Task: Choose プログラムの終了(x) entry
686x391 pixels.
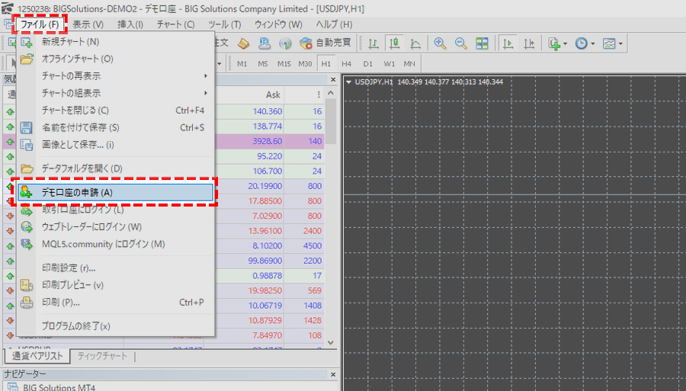Action: tap(116, 326)
